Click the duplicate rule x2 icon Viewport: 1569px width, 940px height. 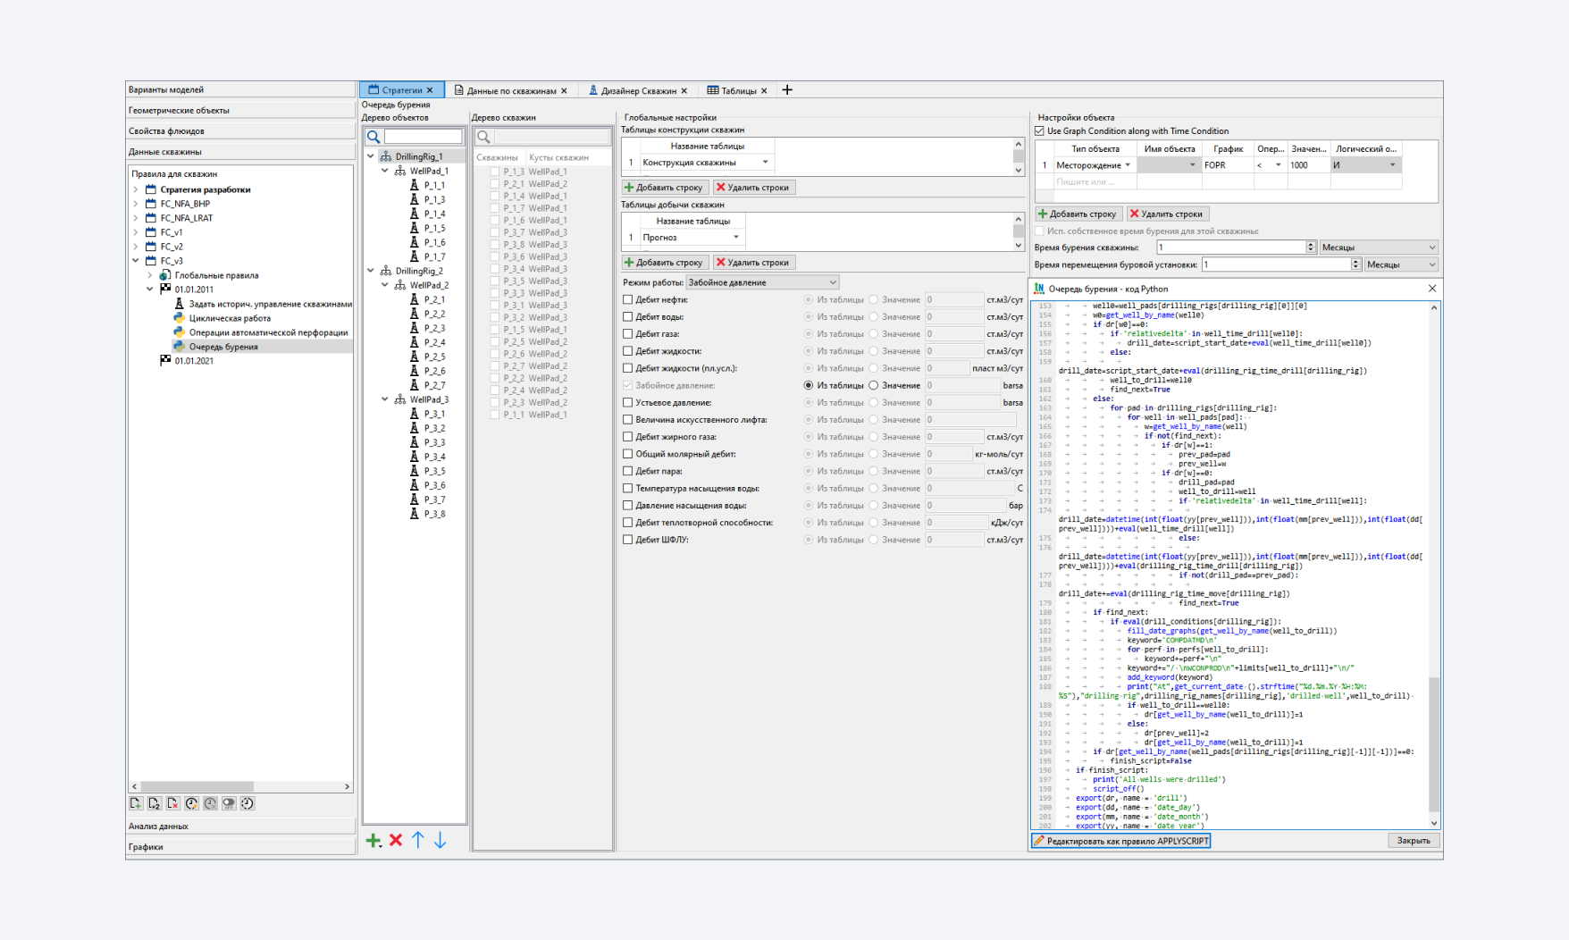tap(155, 803)
